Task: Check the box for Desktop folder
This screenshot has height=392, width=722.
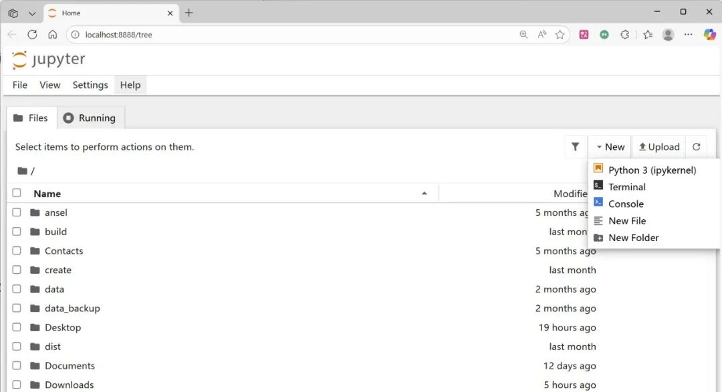Action: 17,327
